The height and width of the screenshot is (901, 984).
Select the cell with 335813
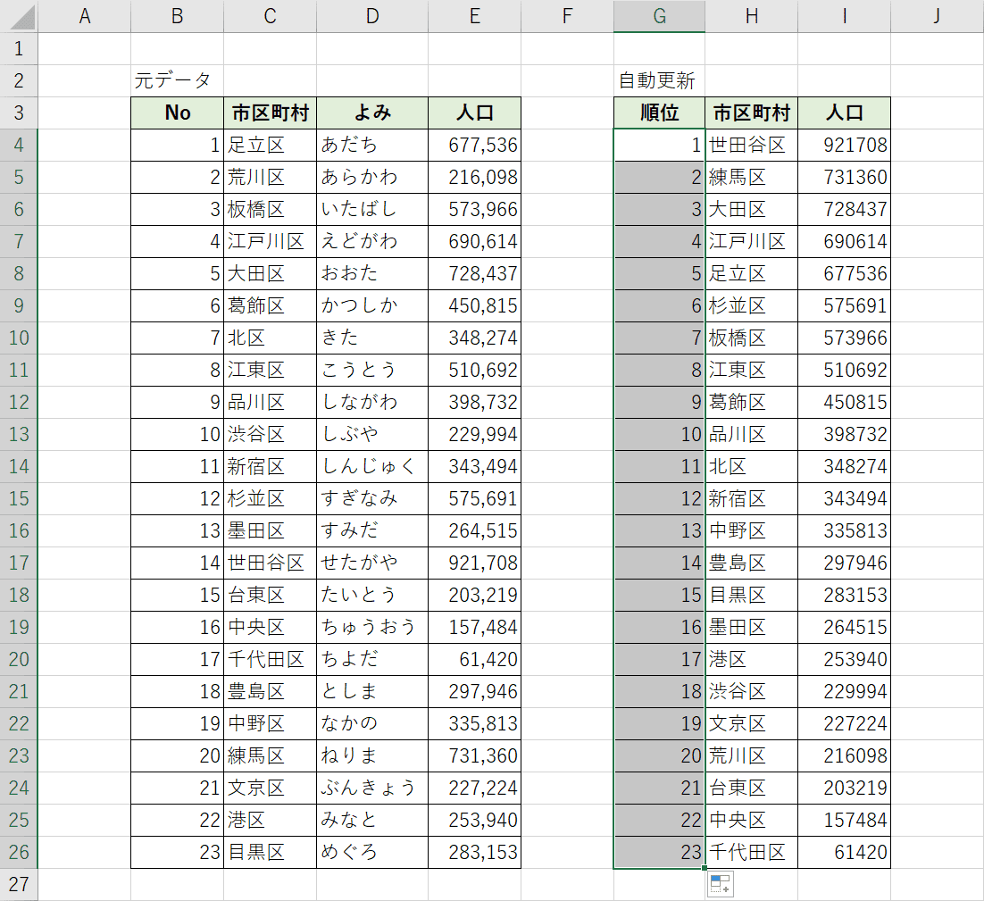click(844, 530)
